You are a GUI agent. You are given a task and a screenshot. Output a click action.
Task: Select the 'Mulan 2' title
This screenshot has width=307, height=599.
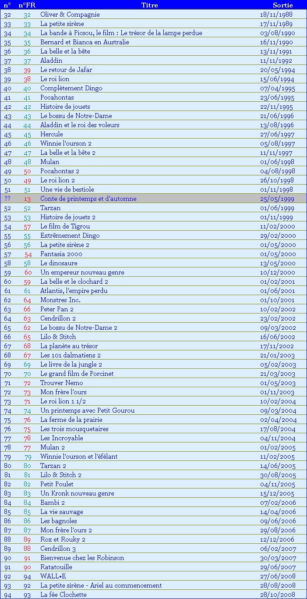pyautogui.click(x=53, y=447)
